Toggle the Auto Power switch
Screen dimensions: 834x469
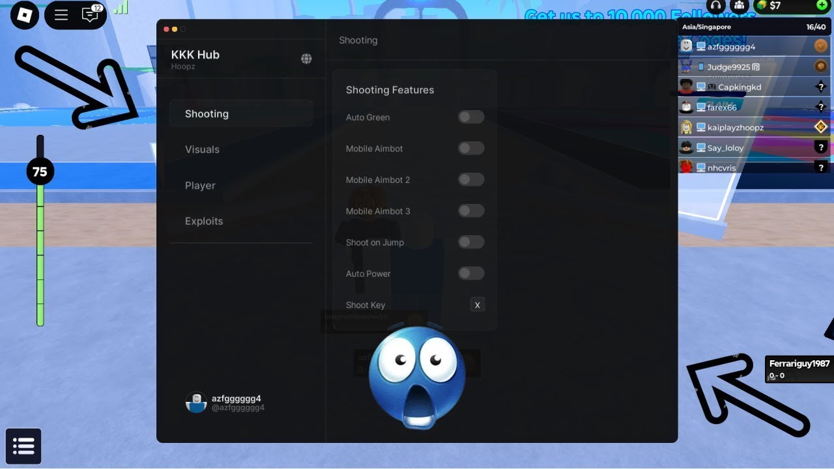[471, 274]
